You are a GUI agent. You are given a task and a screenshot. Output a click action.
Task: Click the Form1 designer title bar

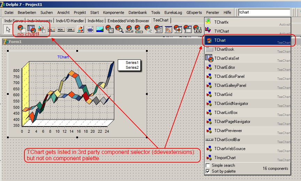click(x=103, y=42)
